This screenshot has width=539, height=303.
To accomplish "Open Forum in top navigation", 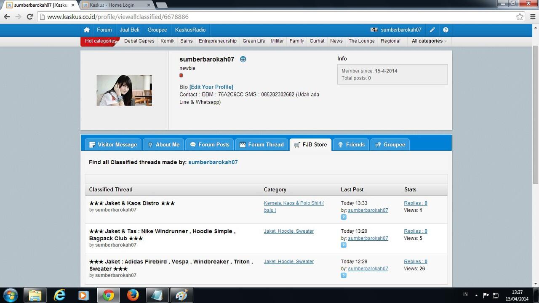I will pos(104,30).
